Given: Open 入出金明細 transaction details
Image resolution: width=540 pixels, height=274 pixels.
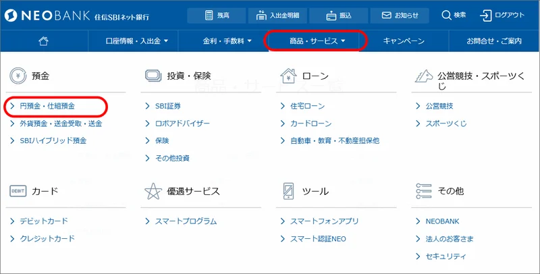Looking at the screenshot, I should tap(277, 16).
